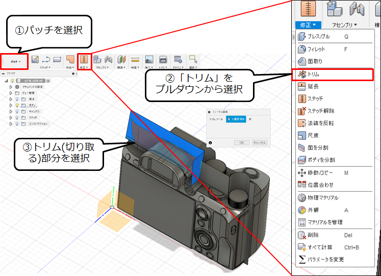Choose 尺度 from the 修正 menu

(x=335, y=135)
